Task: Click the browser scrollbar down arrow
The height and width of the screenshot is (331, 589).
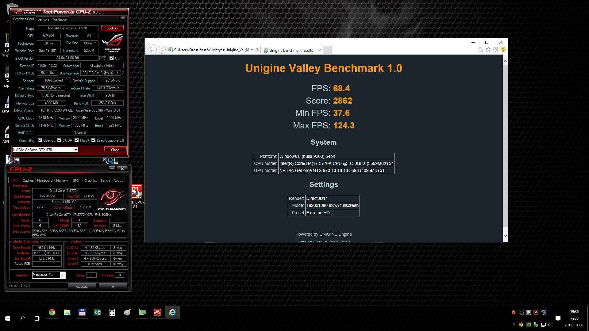Action: point(505,235)
